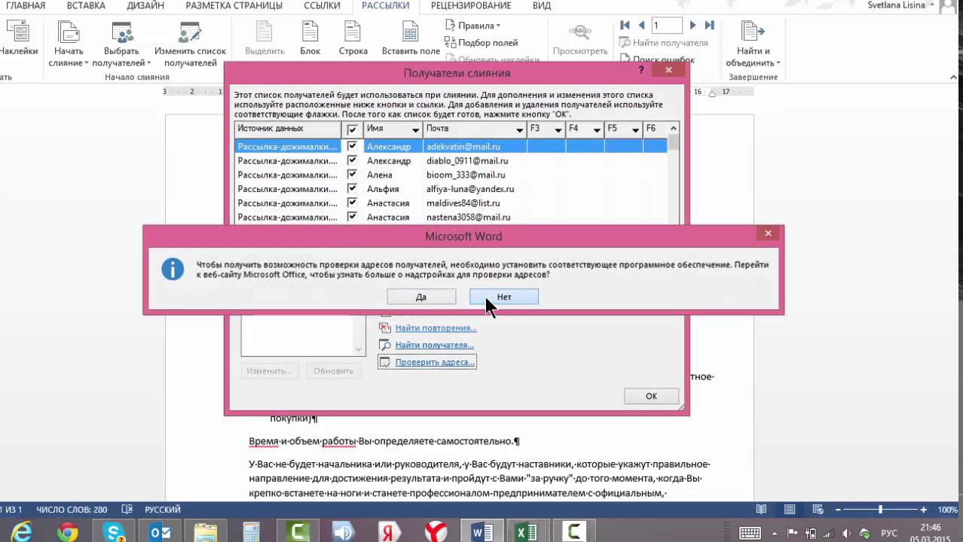
Task: Switch to read mode view icon
Action: tap(761, 510)
